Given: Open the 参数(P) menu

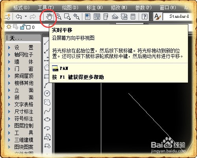Looking at the screenshot, I should click(x=143, y=8).
